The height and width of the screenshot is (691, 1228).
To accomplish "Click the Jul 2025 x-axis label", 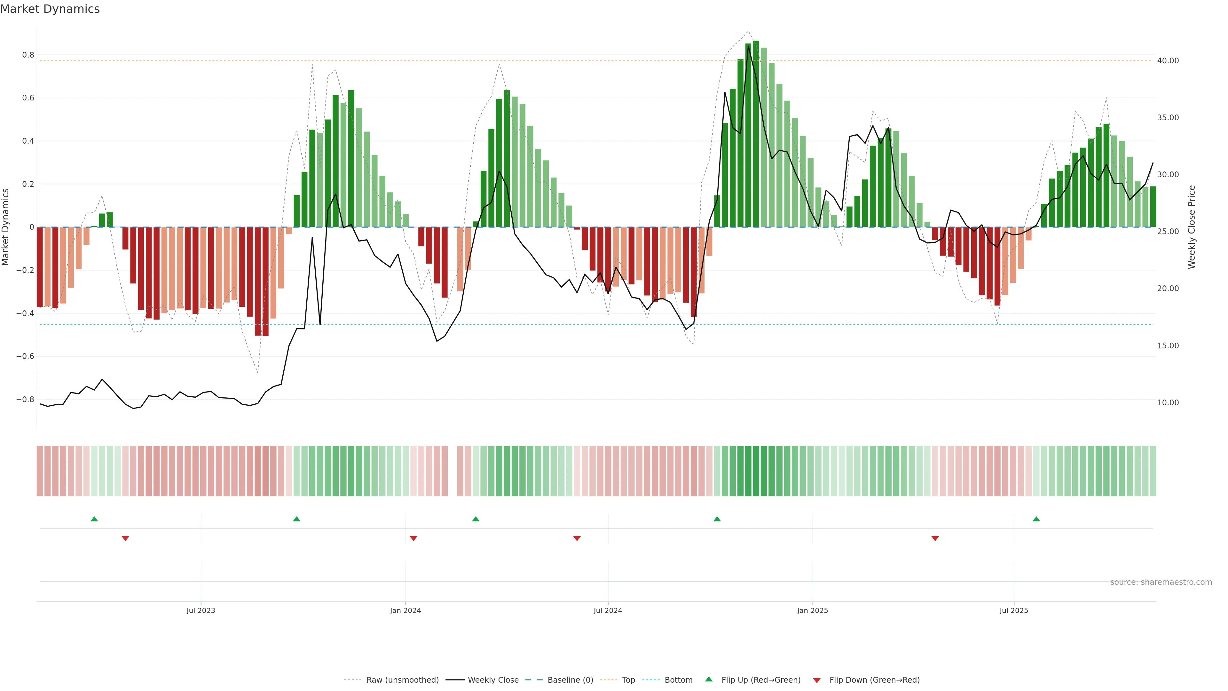I will pos(1013,610).
